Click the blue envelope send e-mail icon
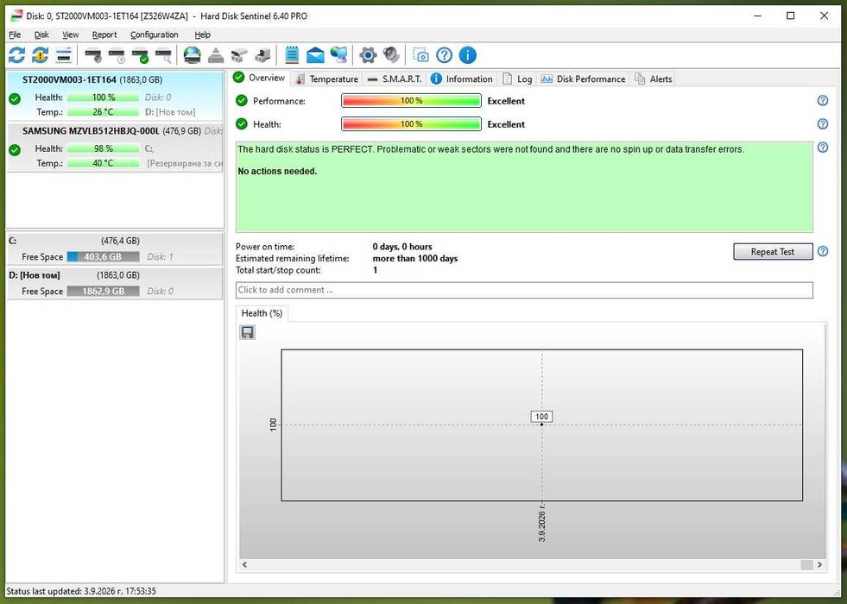The image size is (847, 604). [x=315, y=55]
